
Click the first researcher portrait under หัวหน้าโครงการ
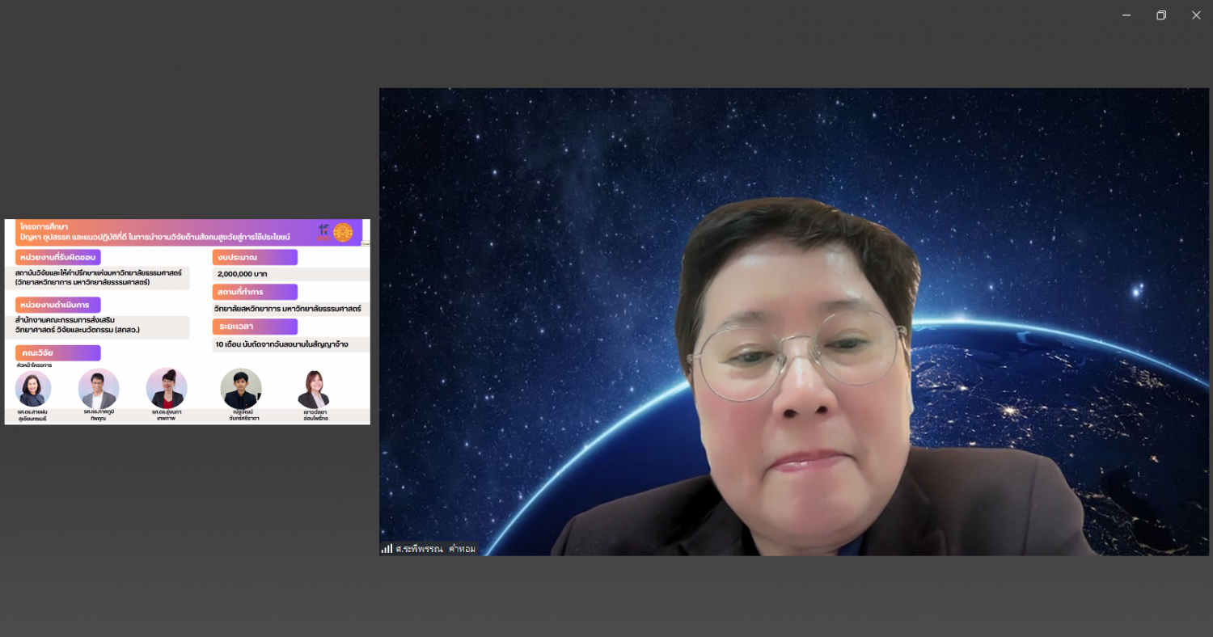coord(33,389)
